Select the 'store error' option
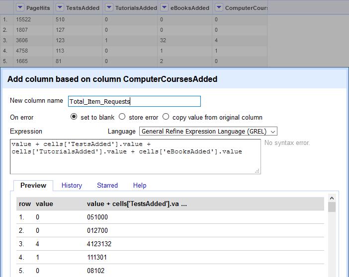Image resolution: width=349 pixels, height=277 pixels. tap(122, 117)
